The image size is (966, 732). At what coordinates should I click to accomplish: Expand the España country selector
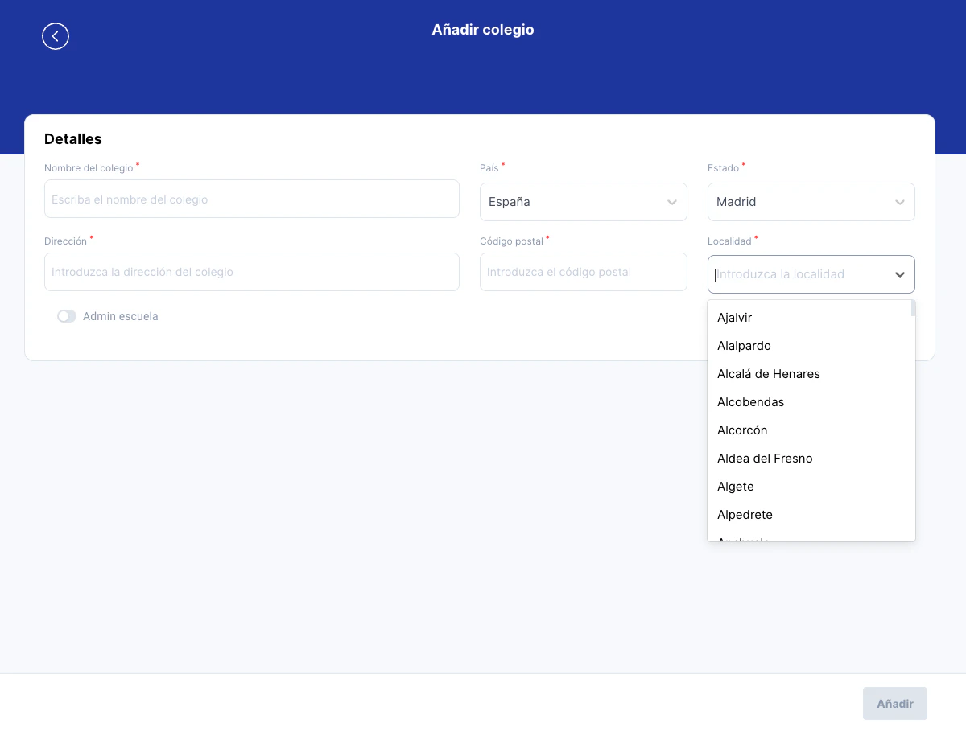(x=583, y=202)
